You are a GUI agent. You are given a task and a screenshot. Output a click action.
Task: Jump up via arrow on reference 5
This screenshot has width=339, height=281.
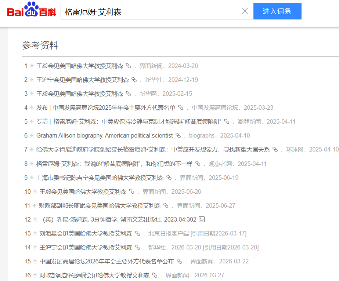[32, 121]
